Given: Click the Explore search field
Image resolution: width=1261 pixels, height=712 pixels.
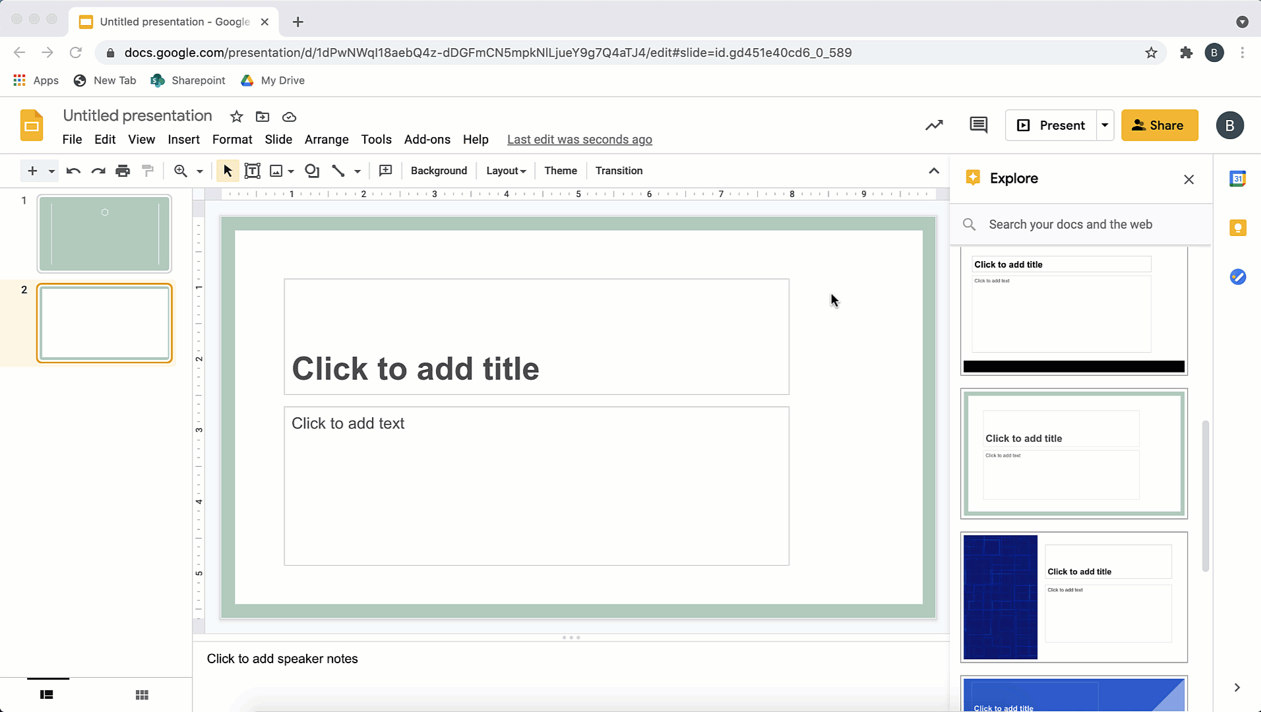Looking at the screenshot, I should point(1082,224).
